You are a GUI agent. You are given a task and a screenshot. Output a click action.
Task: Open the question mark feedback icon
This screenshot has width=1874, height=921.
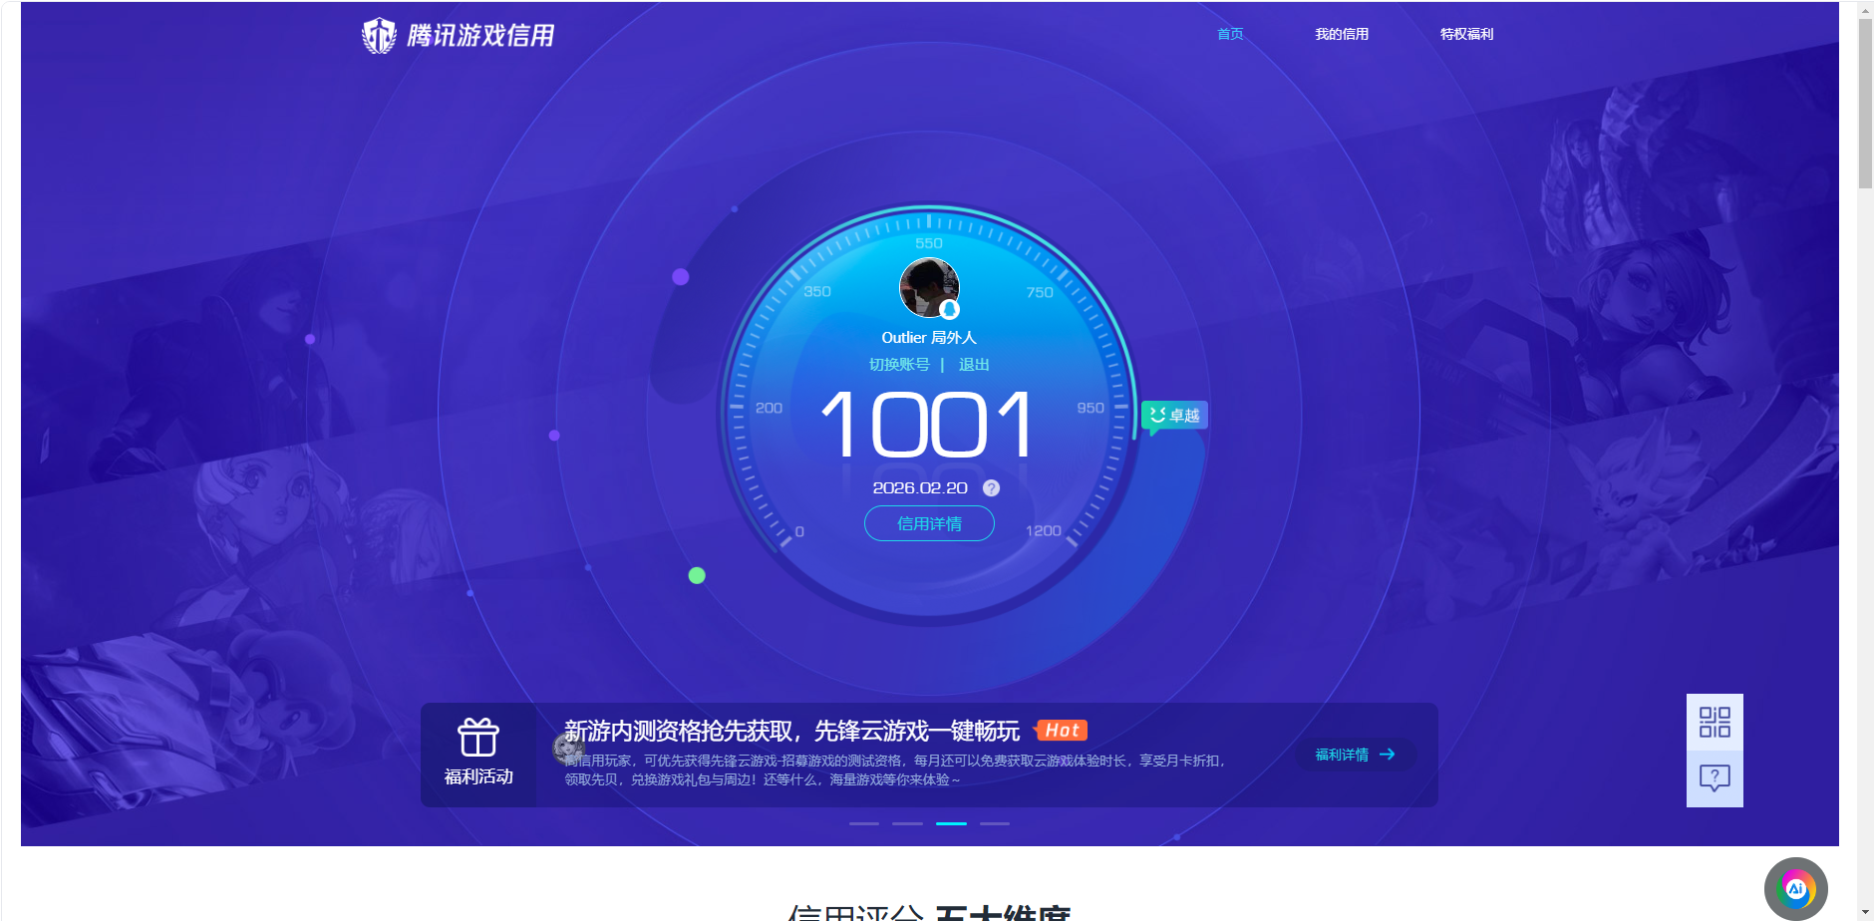1715,777
